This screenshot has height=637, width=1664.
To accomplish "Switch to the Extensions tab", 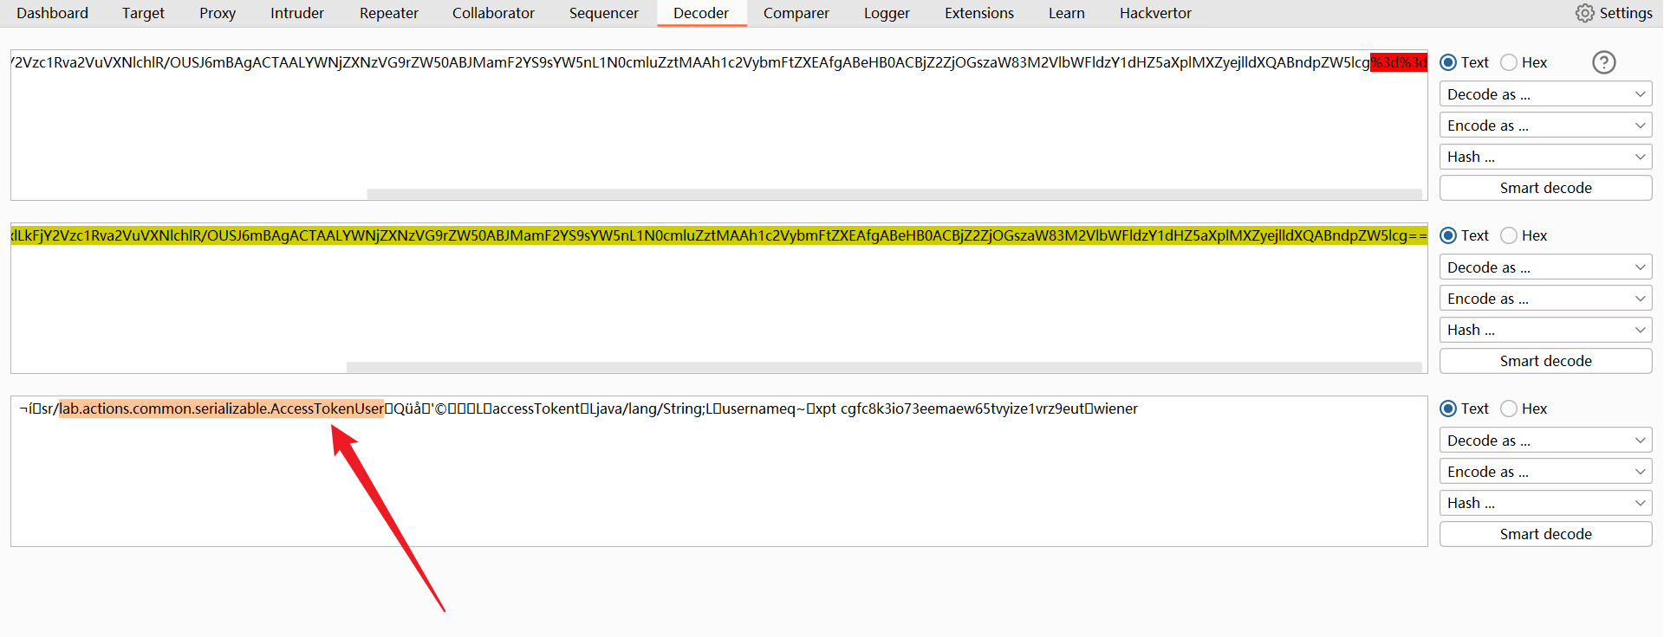I will pyautogui.click(x=979, y=13).
